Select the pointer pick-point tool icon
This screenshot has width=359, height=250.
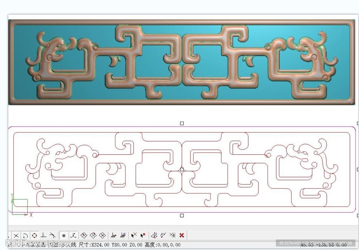[134, 235]
